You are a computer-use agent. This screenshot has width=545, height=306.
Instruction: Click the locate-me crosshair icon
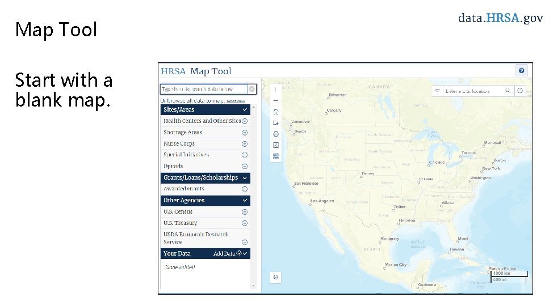coord(520,91)
